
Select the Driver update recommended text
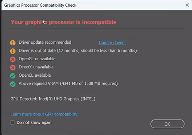coord(45,42)
